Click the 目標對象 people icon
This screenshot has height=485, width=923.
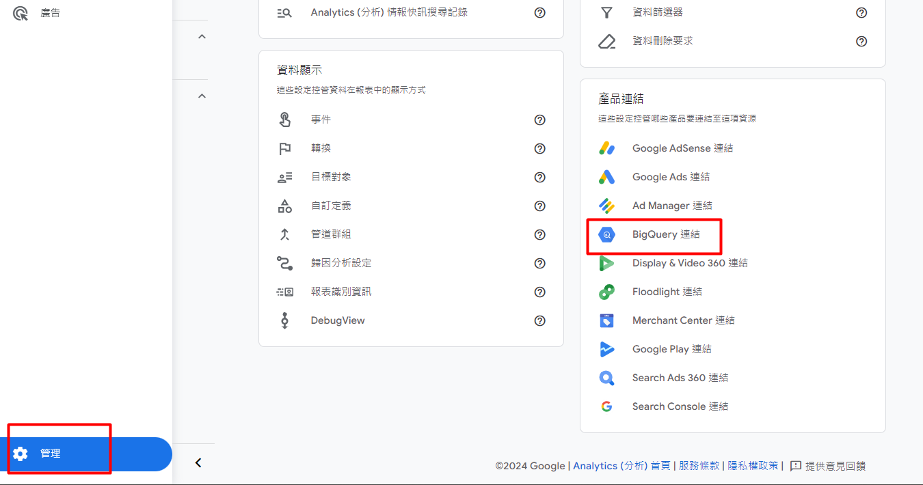pos(285,177)
